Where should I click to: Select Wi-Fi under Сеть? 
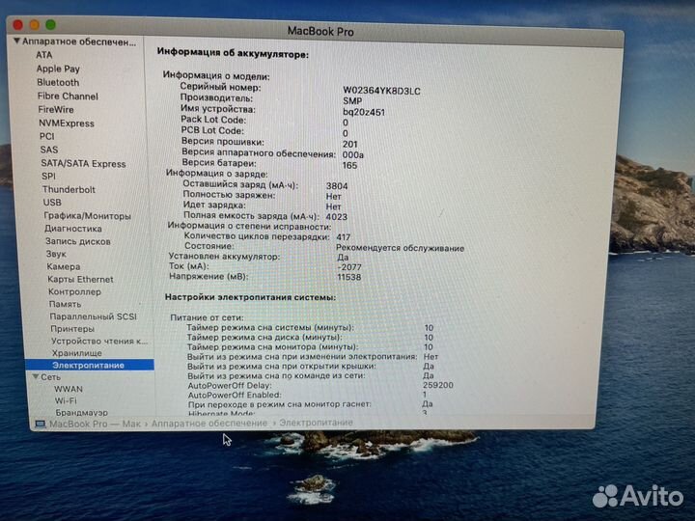tap(66, 400)
